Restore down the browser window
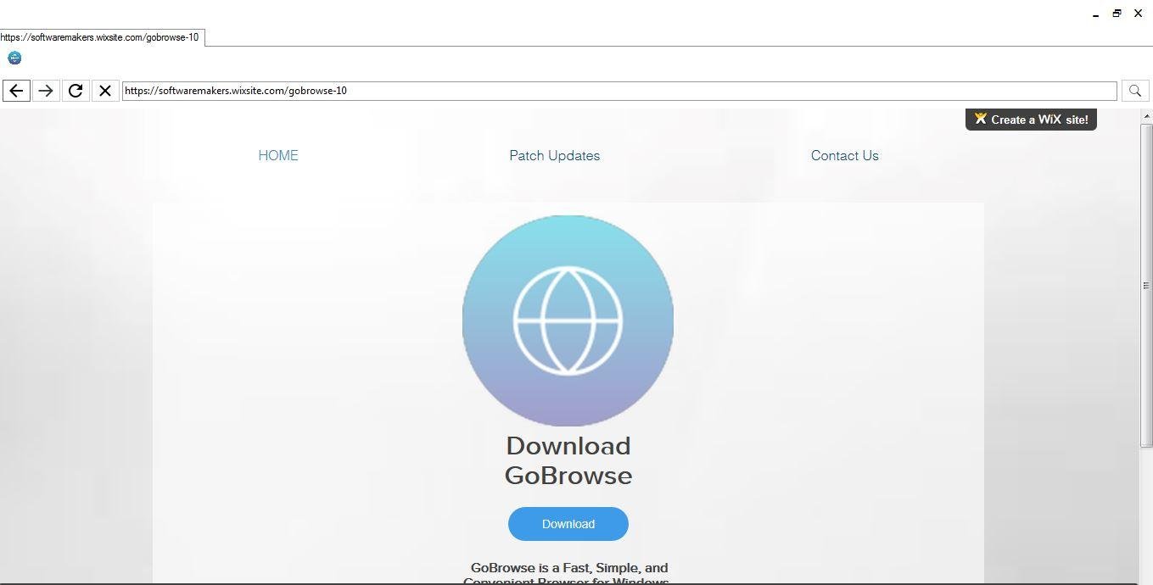This screenshot has width=1153, height=585. point(1117,14)
